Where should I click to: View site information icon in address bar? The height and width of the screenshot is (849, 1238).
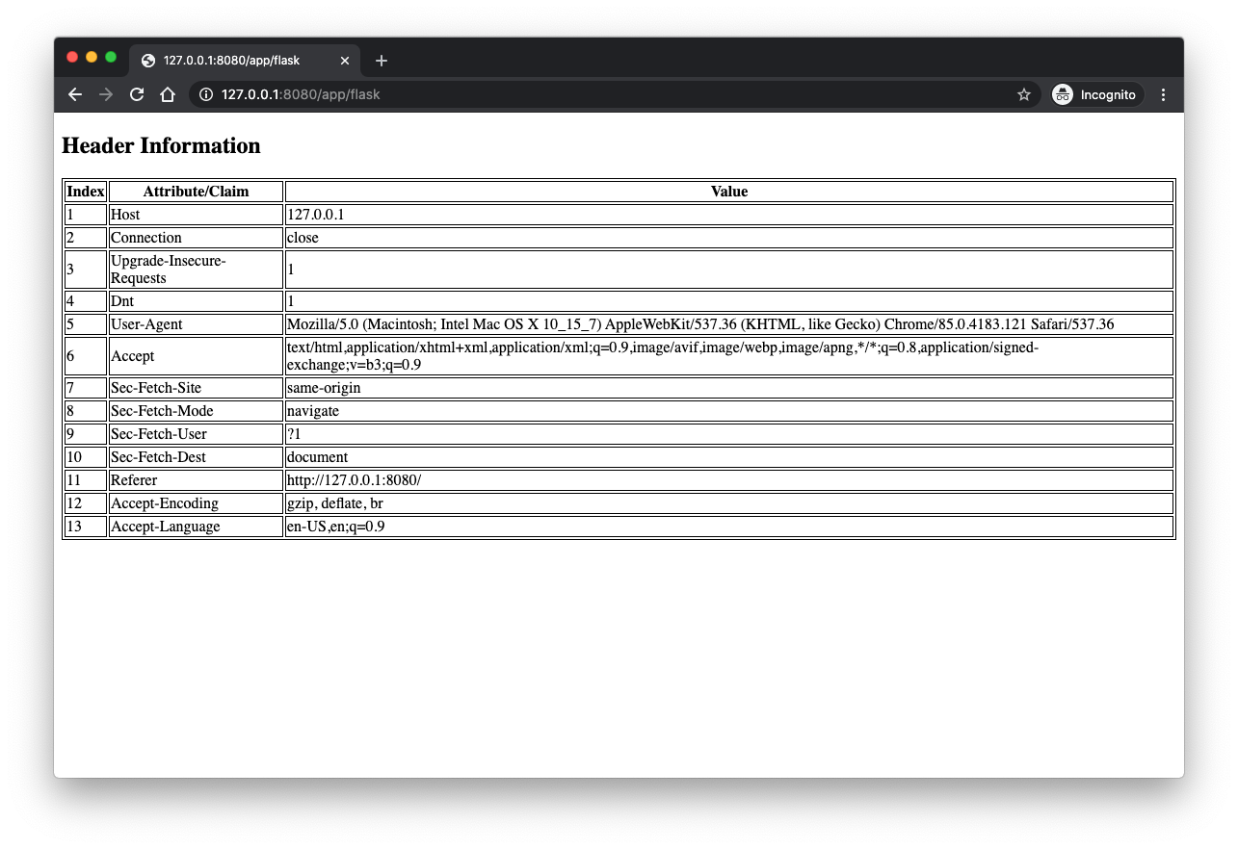click(x=205, y=94)
